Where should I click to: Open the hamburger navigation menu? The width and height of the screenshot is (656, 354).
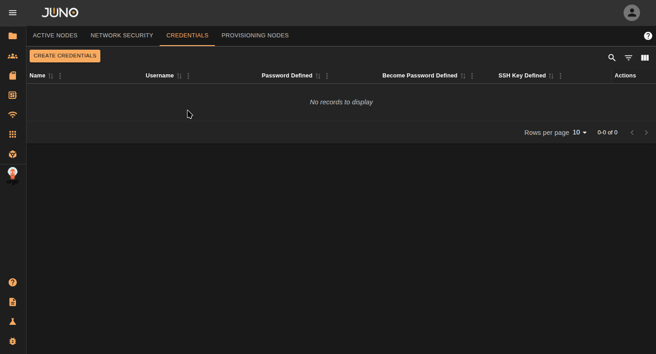[x=13, y=13]
